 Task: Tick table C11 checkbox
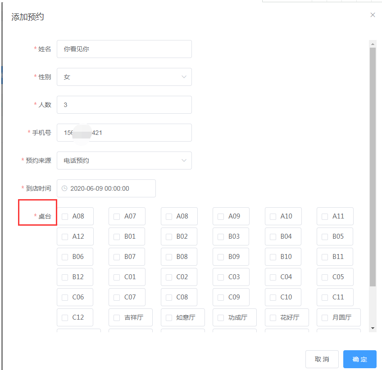click(325, 298)
